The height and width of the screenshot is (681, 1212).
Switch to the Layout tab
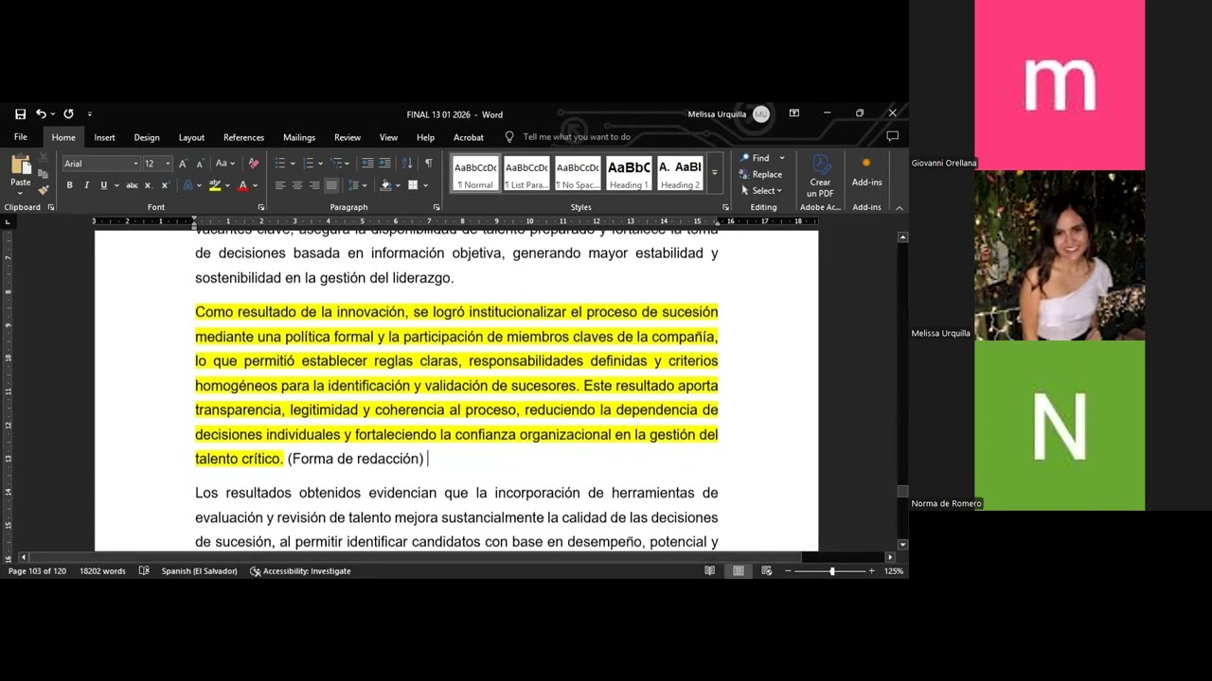coord(191,137)
